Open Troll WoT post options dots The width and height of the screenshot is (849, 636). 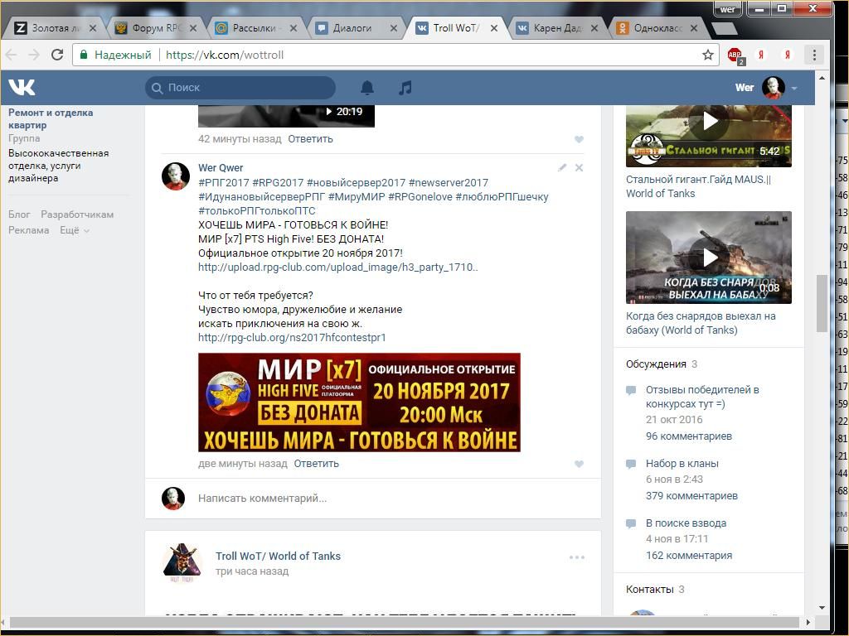click(x=577, y=557)
